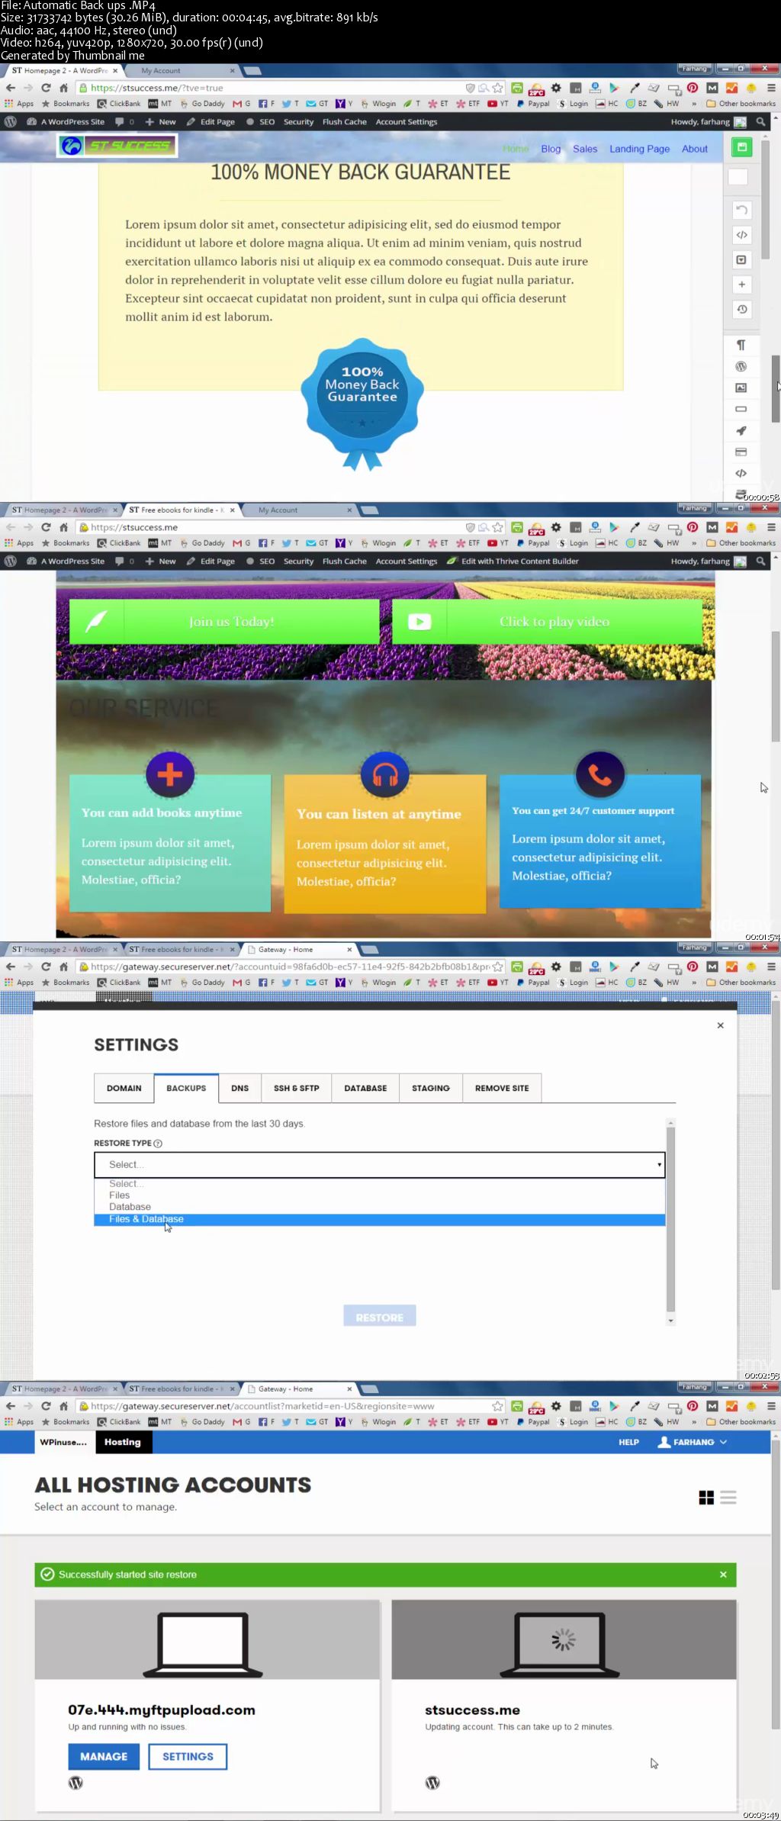Switch to My Account browser tab in Thrive editor frame
The height and width of the screenshot is (1821, 781).
coord(184,71)
